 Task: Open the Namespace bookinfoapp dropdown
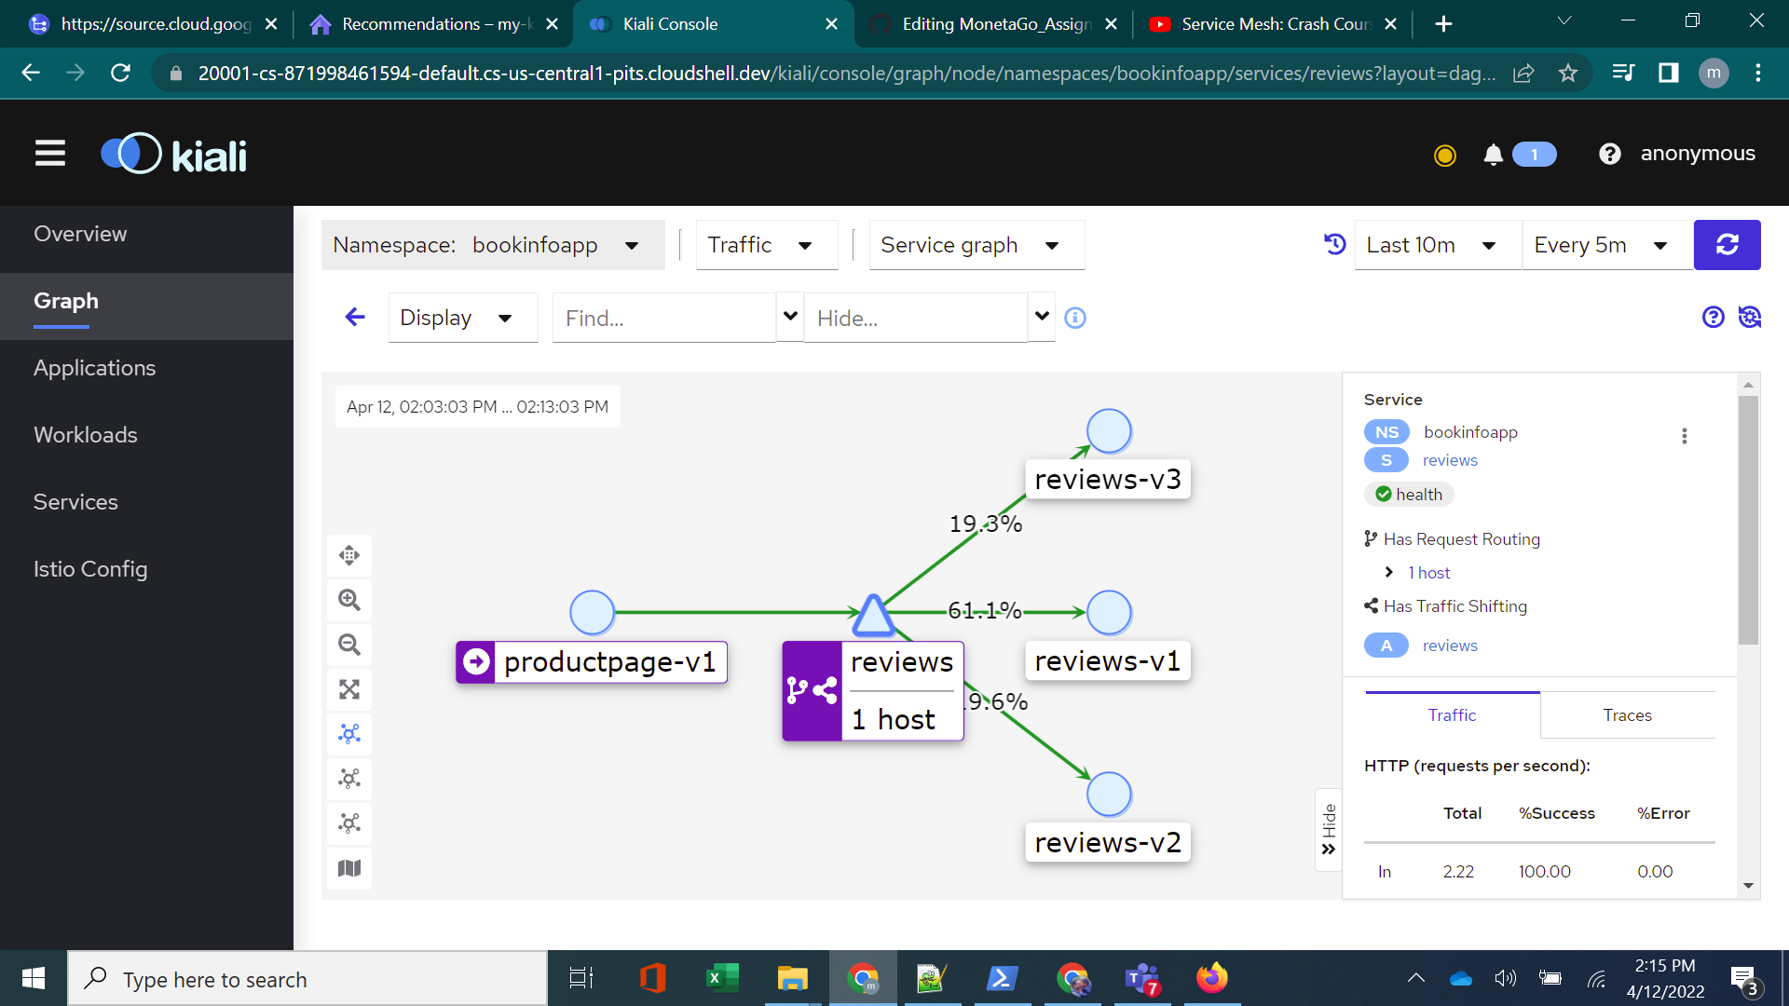(x=493, y=245)
